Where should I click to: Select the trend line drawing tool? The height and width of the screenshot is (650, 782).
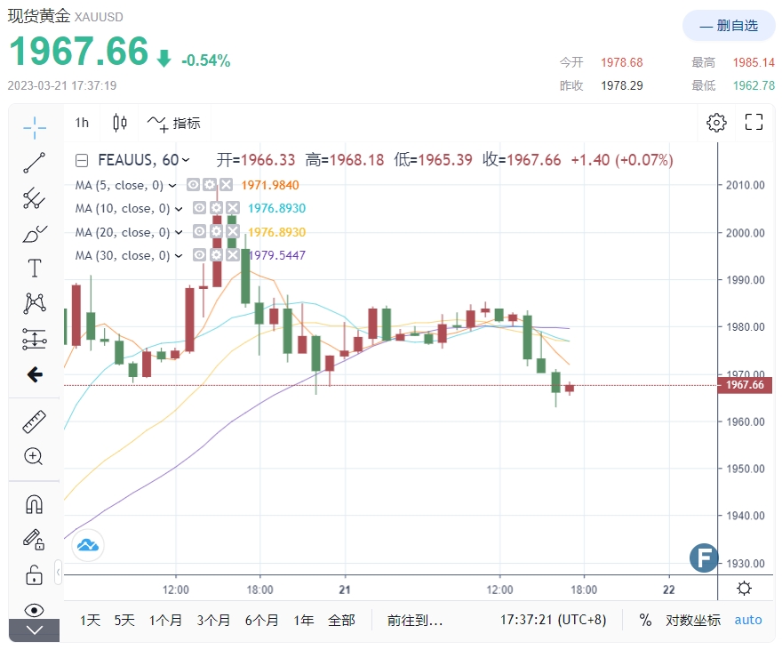34,163
